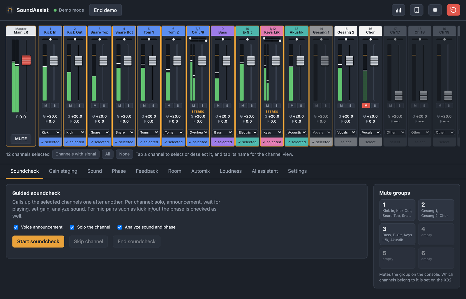Viewport: 466px width, 299px height.
Task: Deselect the Kick In channel selection bar
Action: (x=50, y=142)
